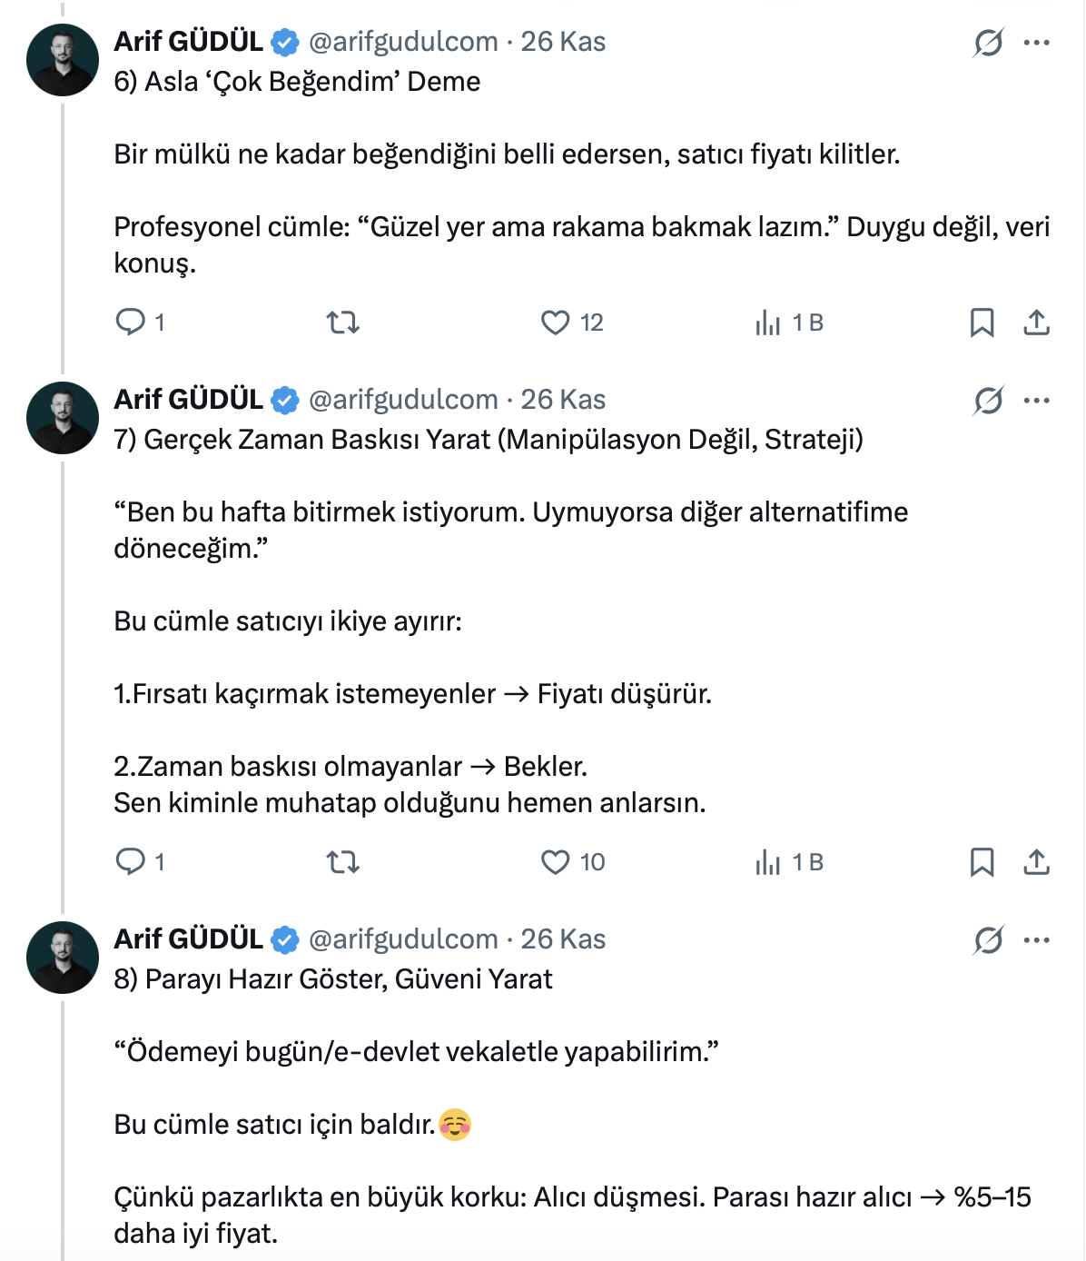The width and height of the screenshot is (1086, 1261).
Task: Open more options on 'Parayı Hazır Göster' tweet
Action: click(x=1036, y=939)
